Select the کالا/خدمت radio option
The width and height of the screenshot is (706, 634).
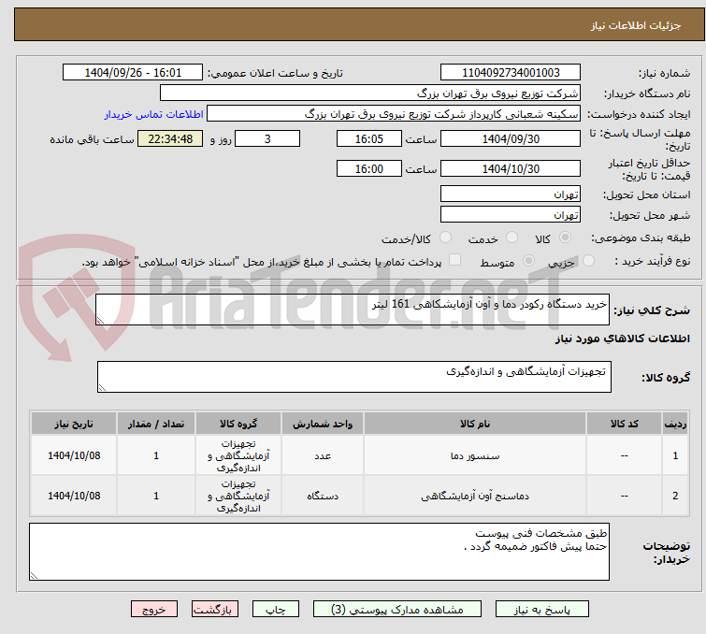(x=445, y=238)
